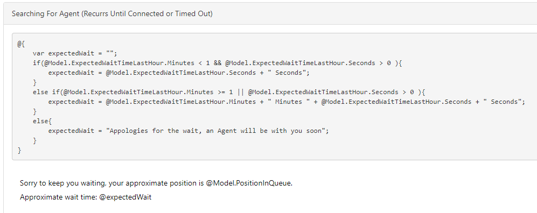This screenshot has width=537, height=213.
Task: Click the @Model.PositionInQueue placeholder
Action: tap(248, 183)
